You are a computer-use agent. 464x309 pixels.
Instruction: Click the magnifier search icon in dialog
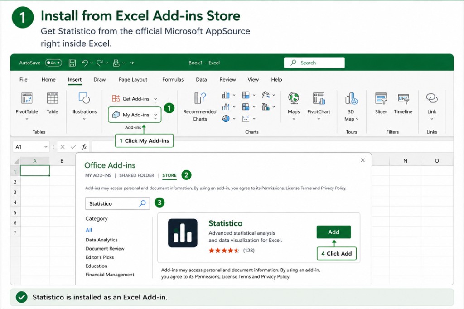pyautogui.click(x=143, y=203)
